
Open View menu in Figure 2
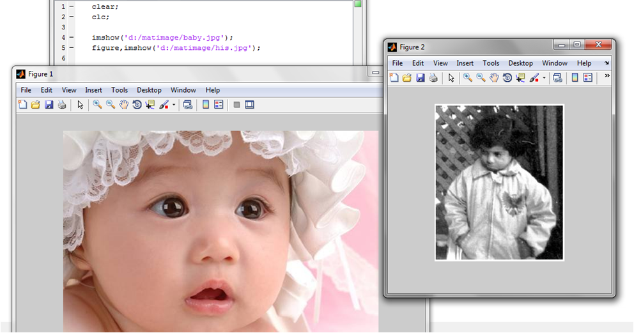[440, 63]
